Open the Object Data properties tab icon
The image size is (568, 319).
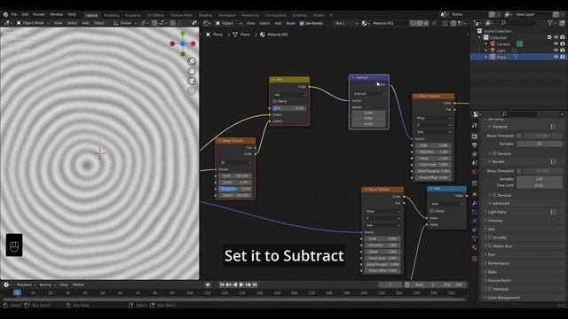coord(475,238)
